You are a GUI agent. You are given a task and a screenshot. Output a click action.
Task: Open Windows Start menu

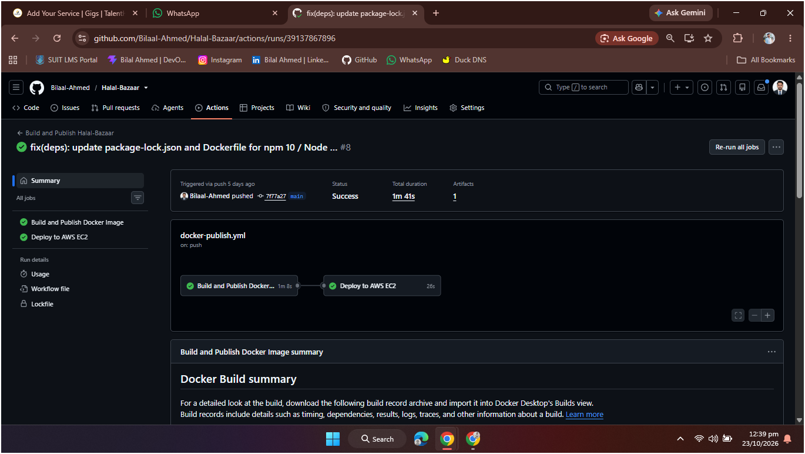click(333, 439)
